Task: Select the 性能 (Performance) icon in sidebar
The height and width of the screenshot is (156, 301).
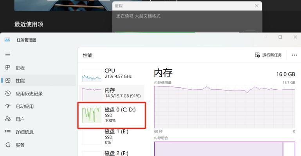Action: click(x=8, y=80)
